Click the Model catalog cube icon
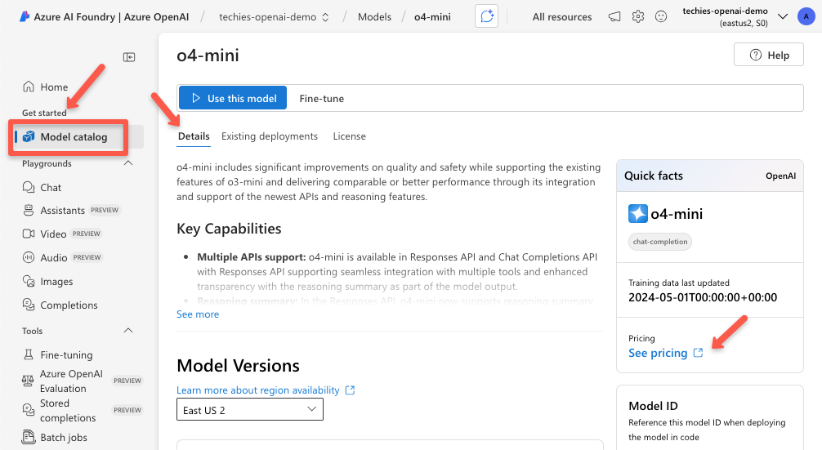The width and height of the screenshot is (822, 450). tap(29, 136)
